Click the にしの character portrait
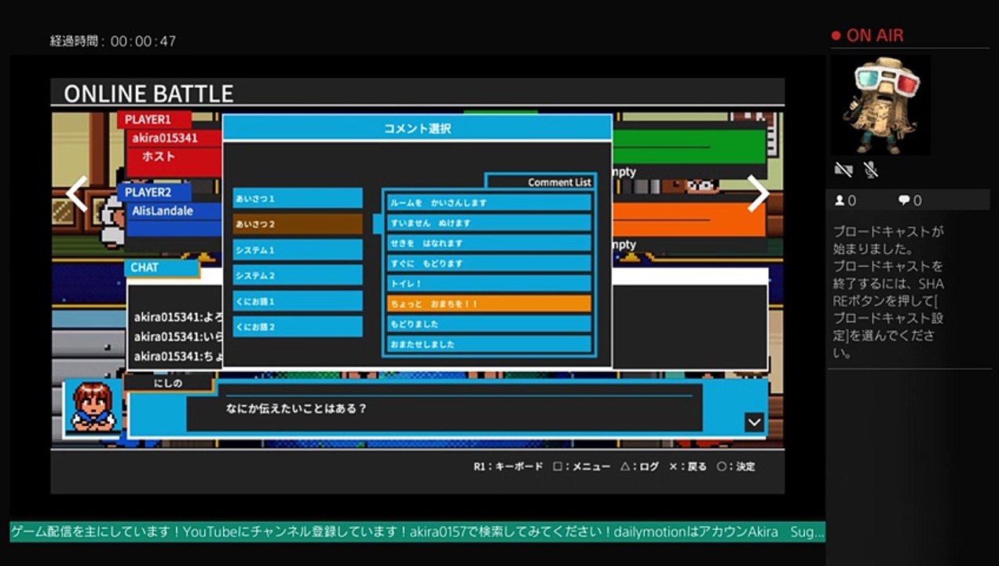999x566 pixels. click(x=93, y=407)
